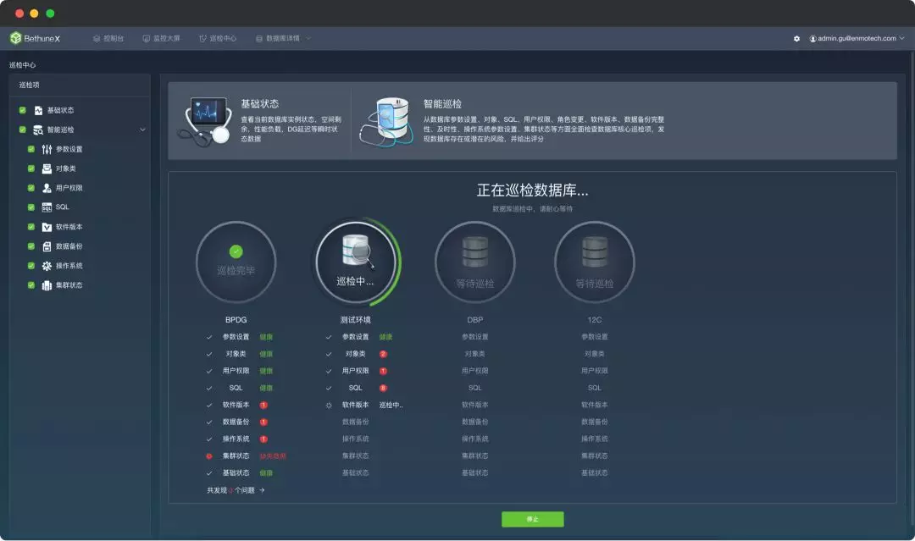Switch to the 巡检中心 nav item
915x541 pixels.
click(218, 38)
